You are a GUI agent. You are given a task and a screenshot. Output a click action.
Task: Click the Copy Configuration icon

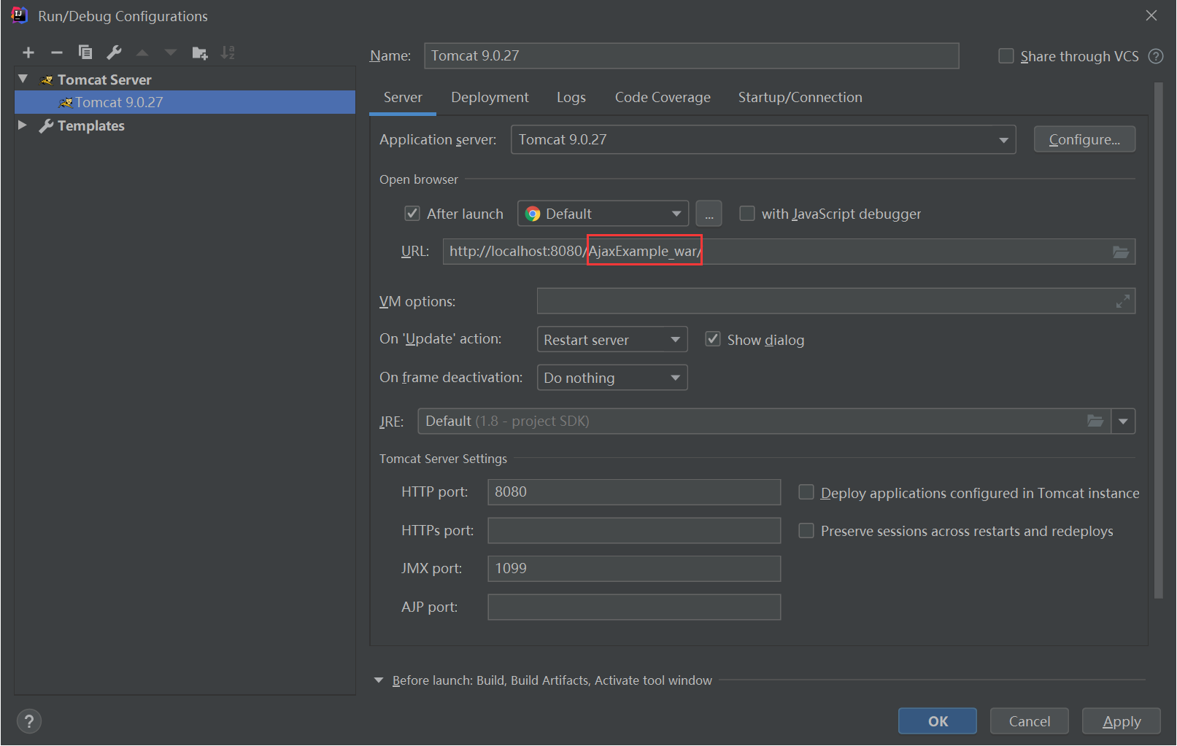(85, 53)
